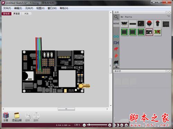Pick the rightmost green board part

141,32
